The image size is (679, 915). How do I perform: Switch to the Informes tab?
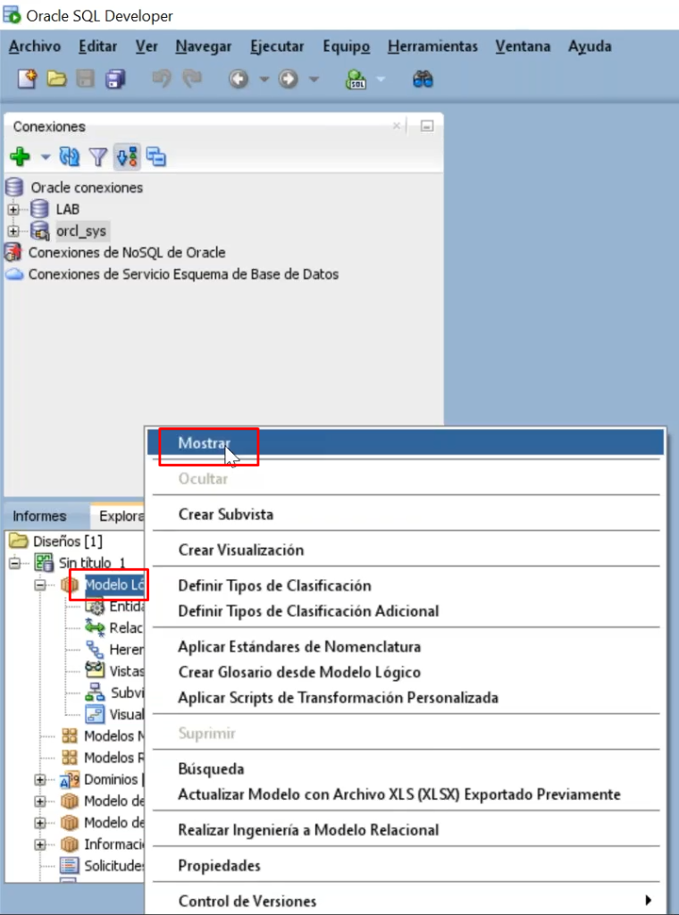(39, 516)
